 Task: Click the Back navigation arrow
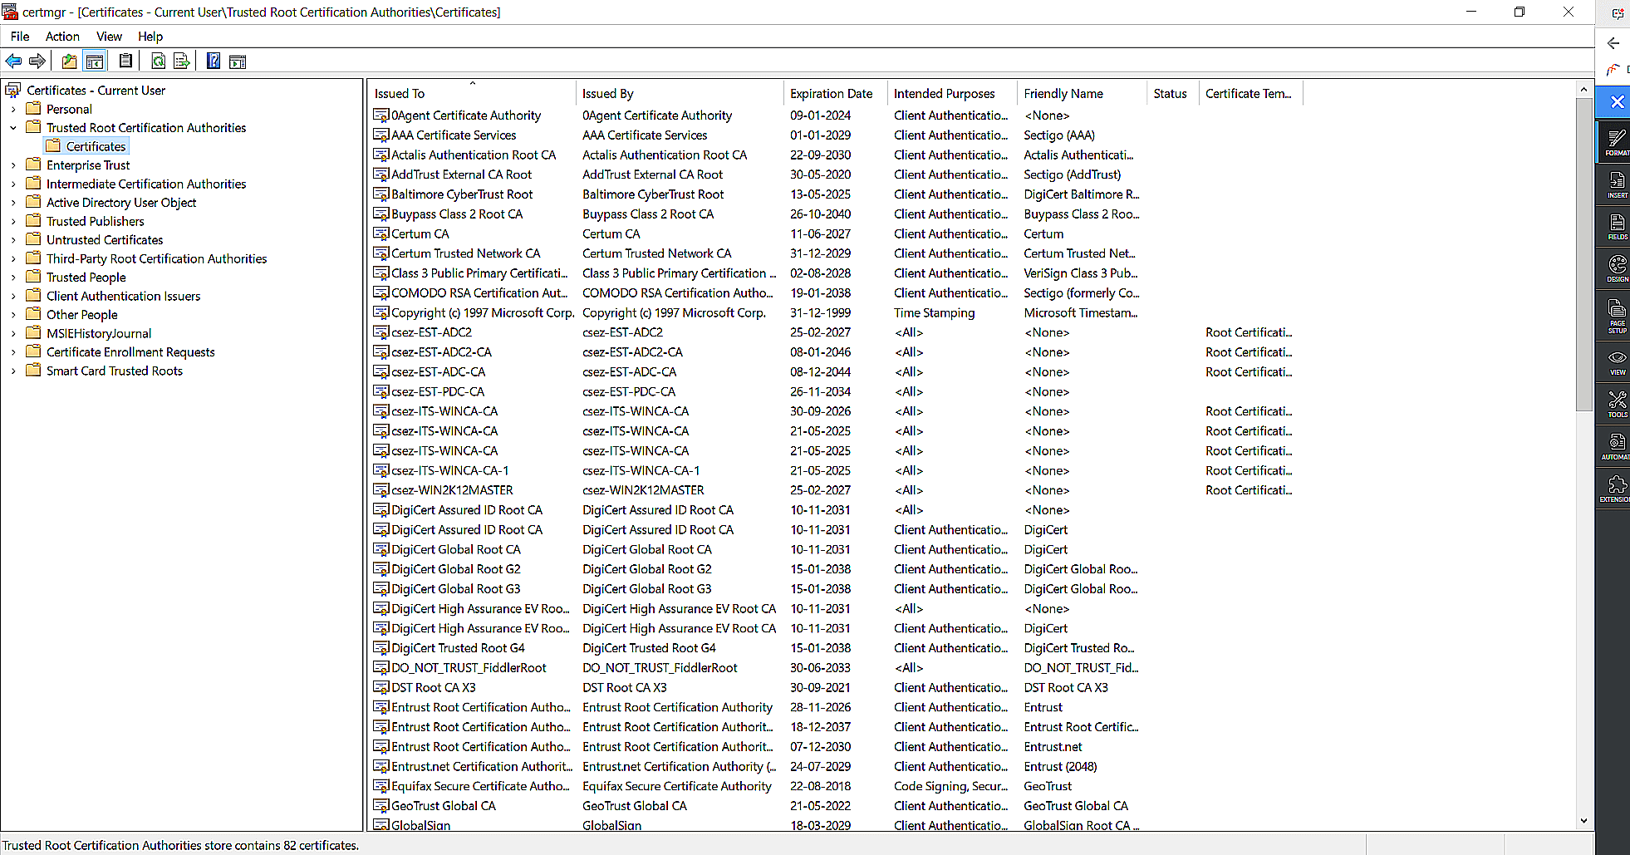(x=13, y=61)
